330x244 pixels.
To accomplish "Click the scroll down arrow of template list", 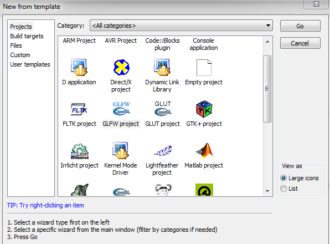I will coord(267,191).
